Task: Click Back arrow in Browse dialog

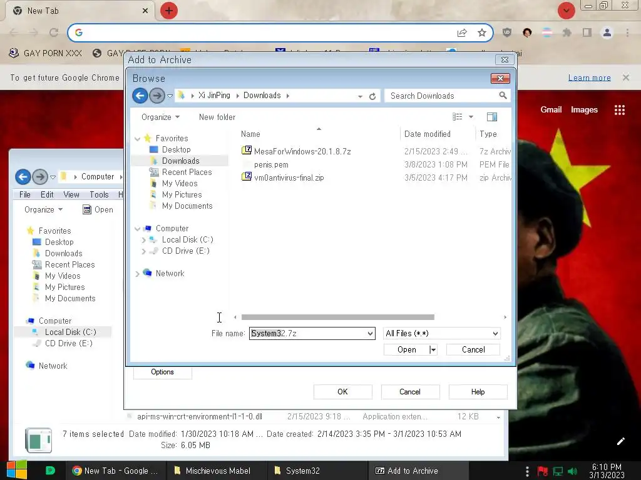Action: pos(140,96)
